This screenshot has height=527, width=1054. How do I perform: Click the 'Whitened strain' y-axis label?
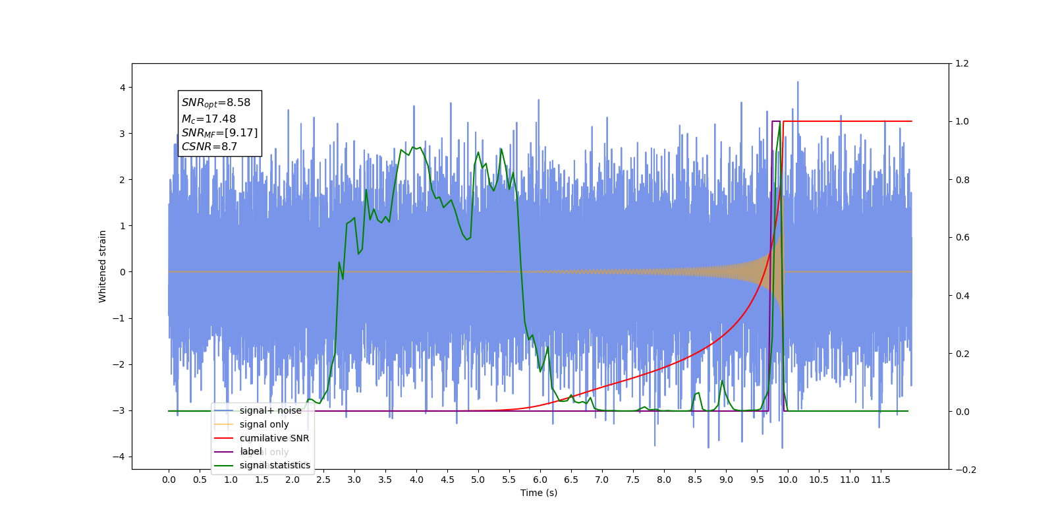click(103, 266)
